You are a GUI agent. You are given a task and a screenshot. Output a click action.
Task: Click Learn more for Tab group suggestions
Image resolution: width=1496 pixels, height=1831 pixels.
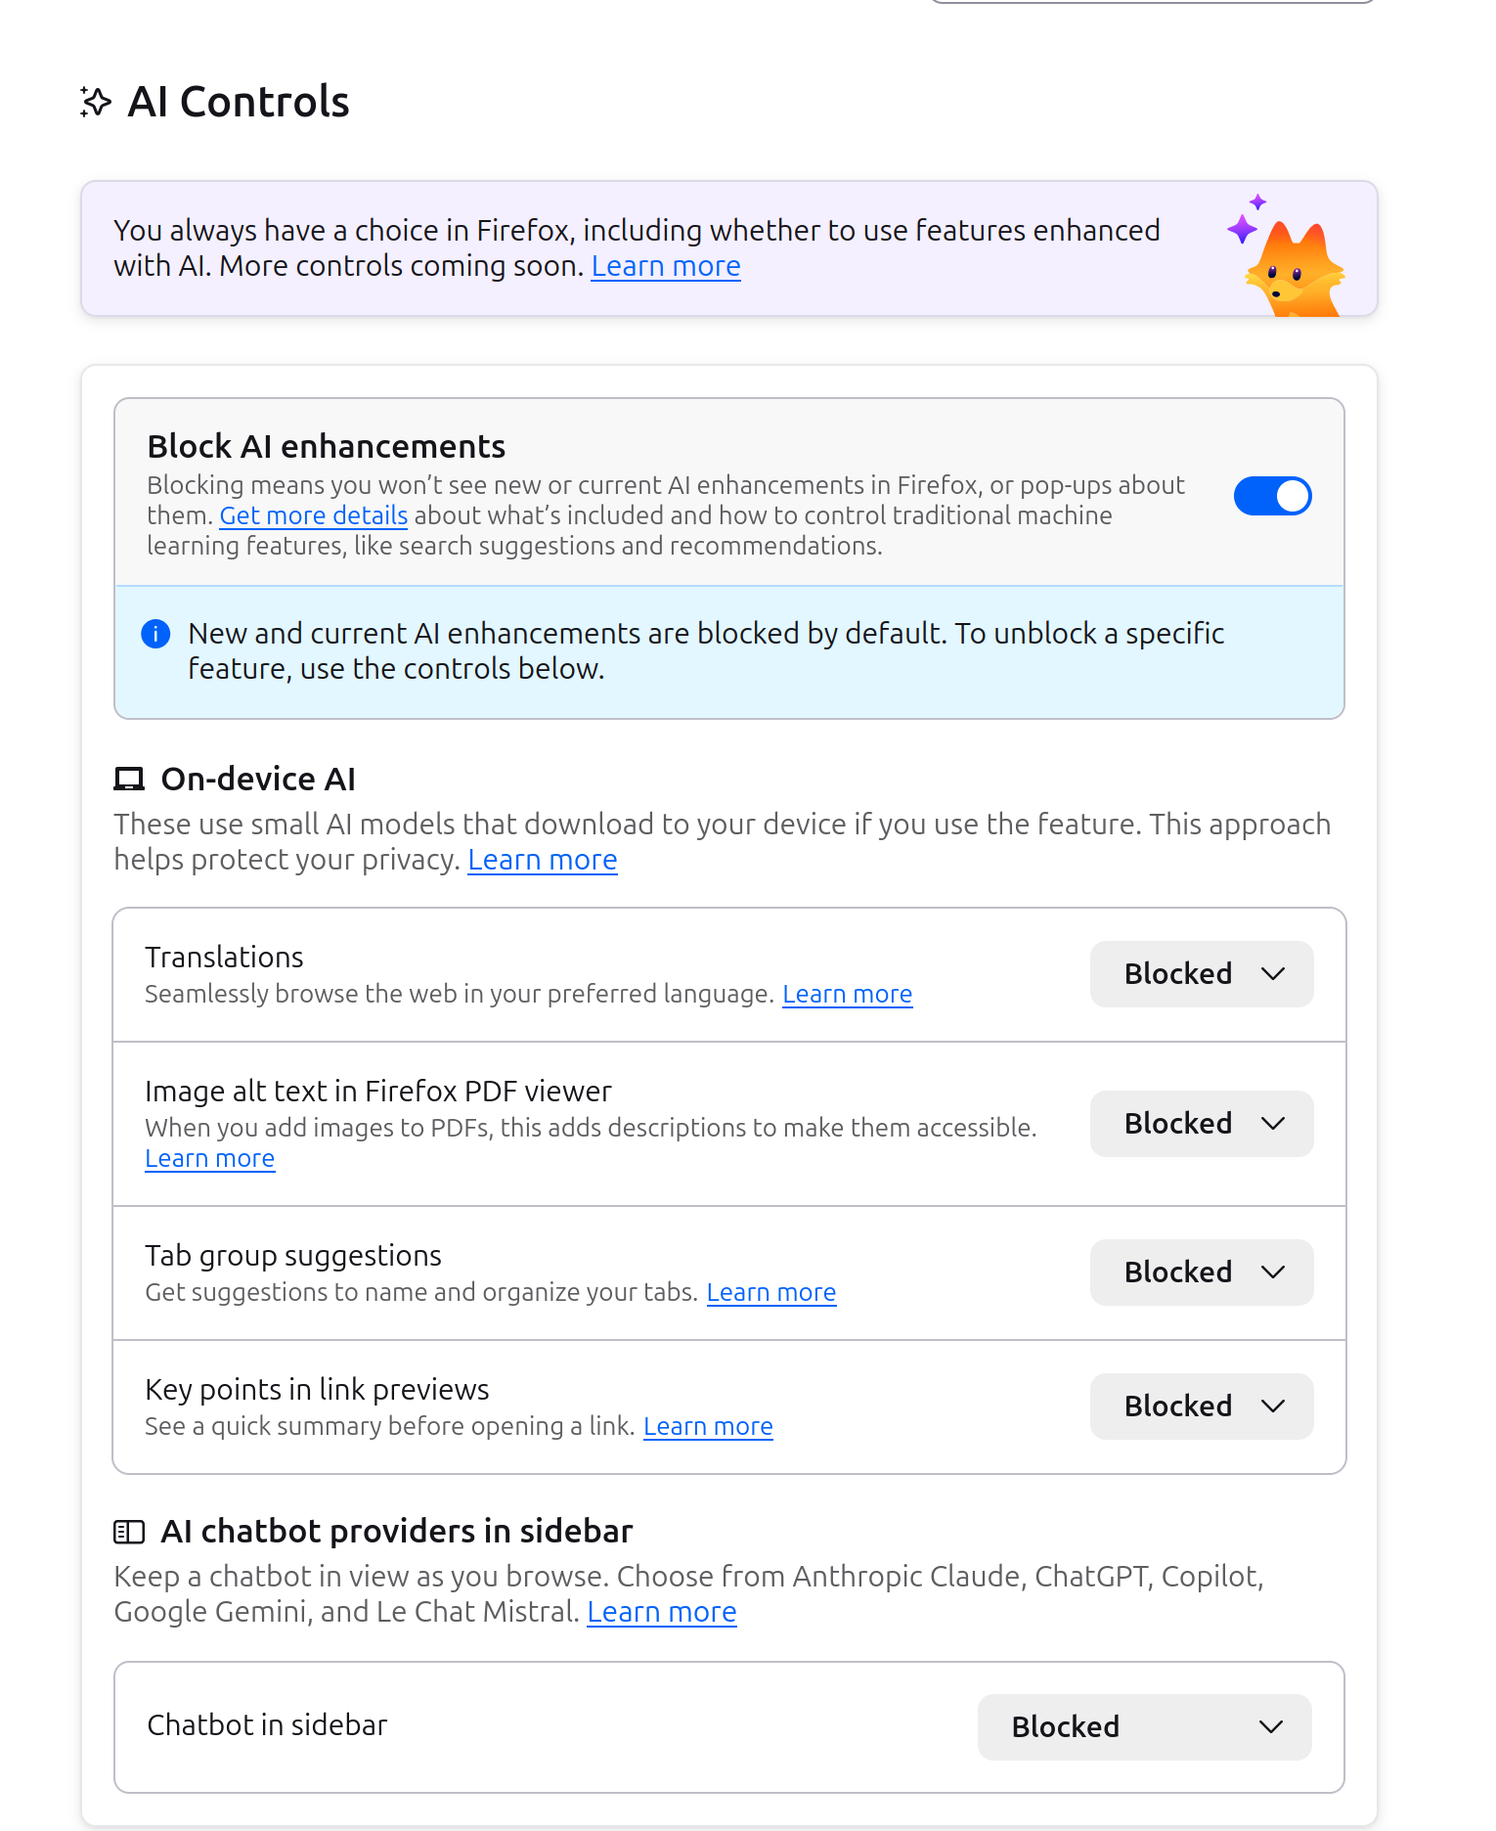770,1291
